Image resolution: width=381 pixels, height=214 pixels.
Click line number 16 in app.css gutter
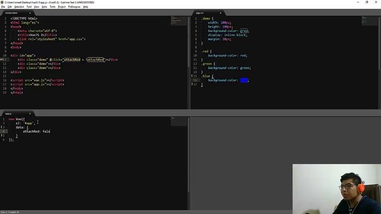click(195, 80)
